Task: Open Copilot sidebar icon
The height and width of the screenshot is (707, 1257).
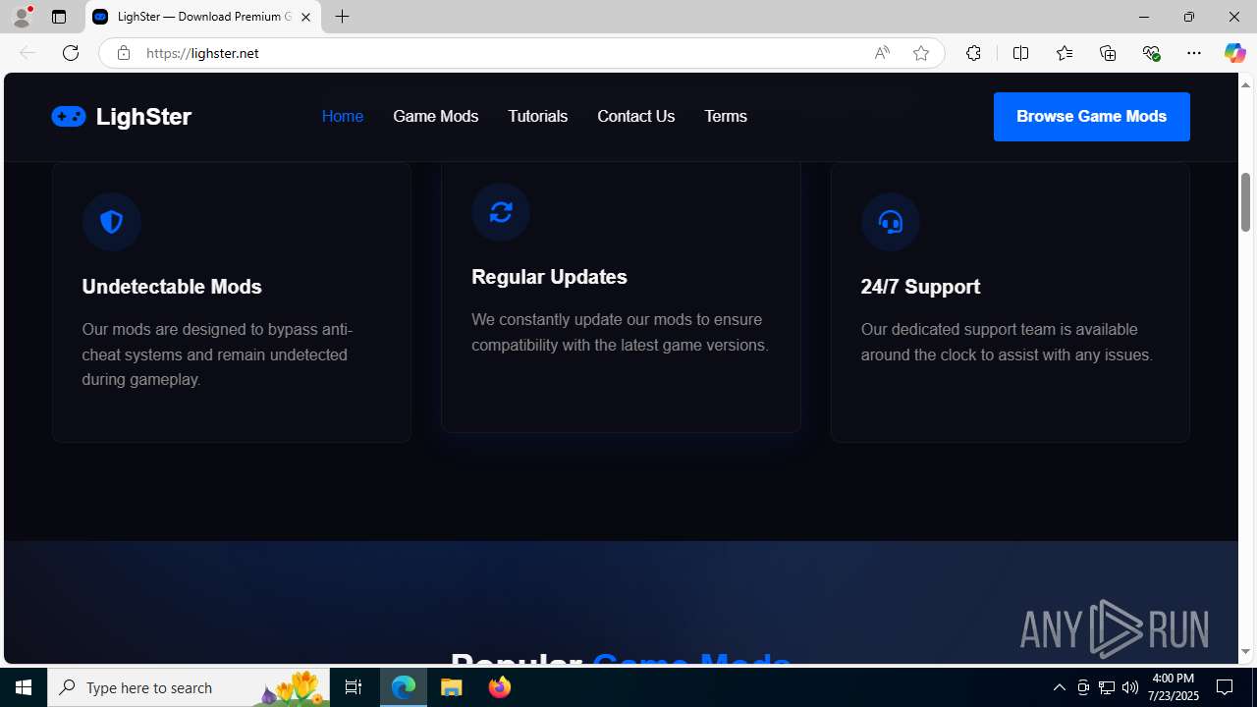Action: (x=1234, y=53)
